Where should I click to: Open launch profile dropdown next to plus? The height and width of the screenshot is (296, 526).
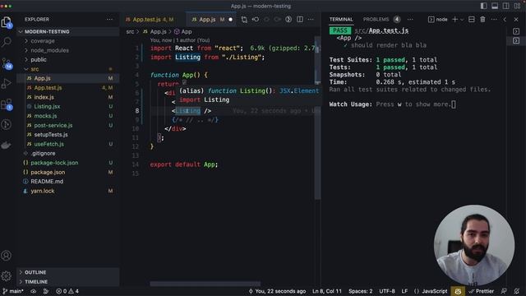[x=462, y=20]
